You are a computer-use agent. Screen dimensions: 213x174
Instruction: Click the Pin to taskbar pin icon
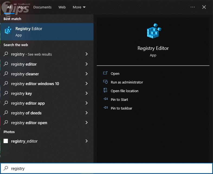click(105, 108)
